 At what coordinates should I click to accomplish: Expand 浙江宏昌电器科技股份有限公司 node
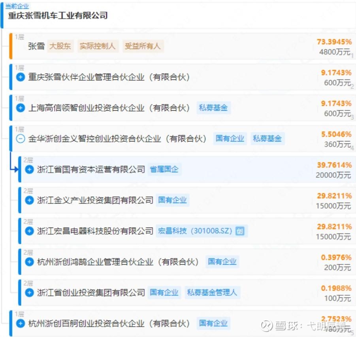coord(29,231)
